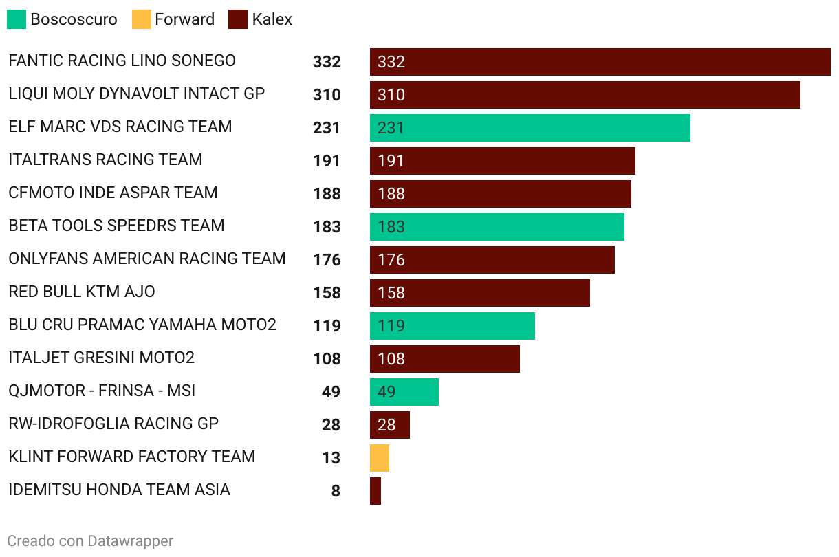
Task: Click the yellow Forward legend swatch
Action: pyautogui.click(x=141, y=19)
